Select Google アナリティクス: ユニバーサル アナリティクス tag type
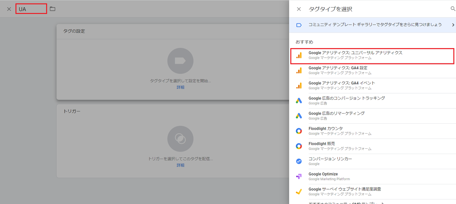The height and width of the screenshot is (204, 456). click(x=372, y=56)
